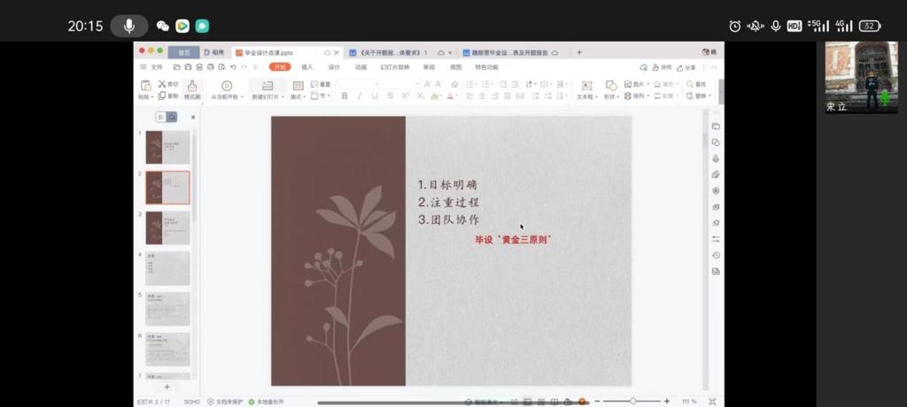Image resolution: width=907 pixels, height=407 pixels.
Task: Toggle Italic text formatting
Action: [360, 96]
